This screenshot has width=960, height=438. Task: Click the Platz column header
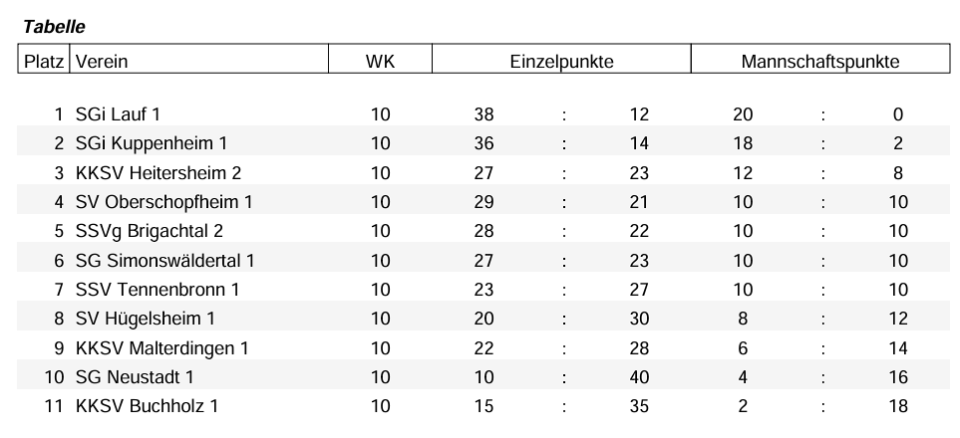coord(44,62)
